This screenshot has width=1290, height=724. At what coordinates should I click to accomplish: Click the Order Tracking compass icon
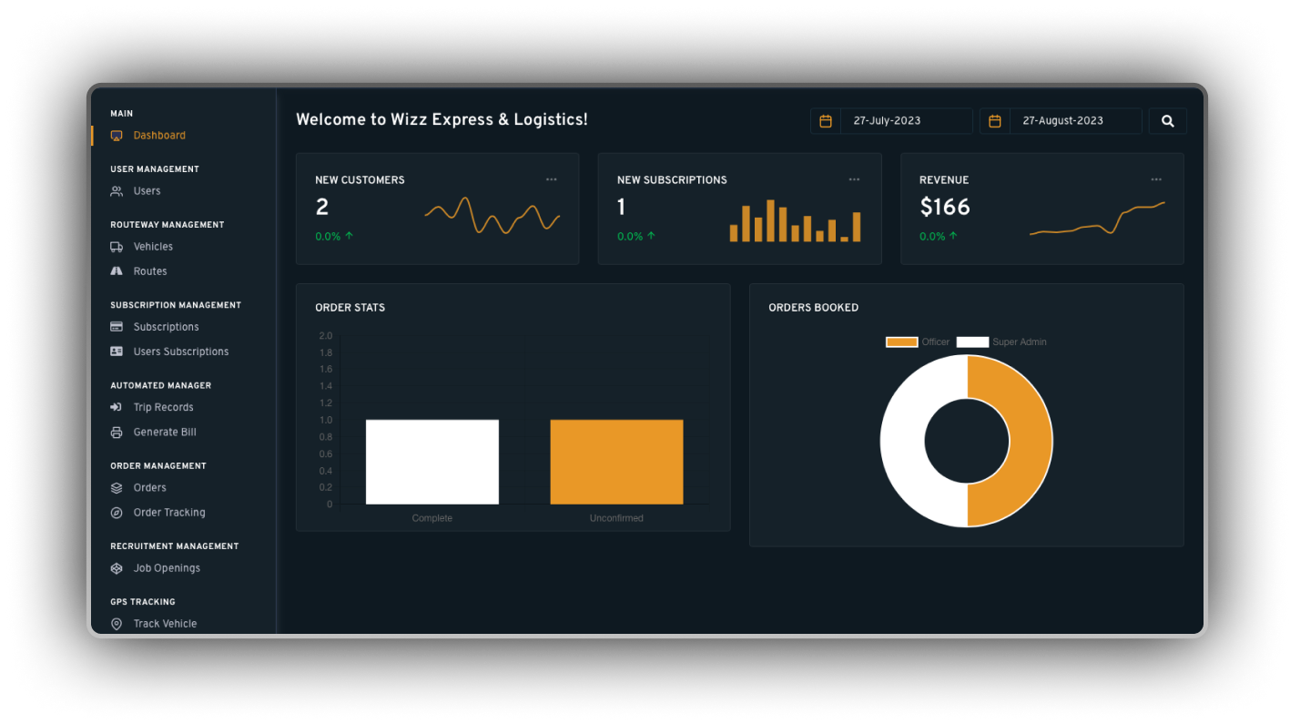coord(117,513)
